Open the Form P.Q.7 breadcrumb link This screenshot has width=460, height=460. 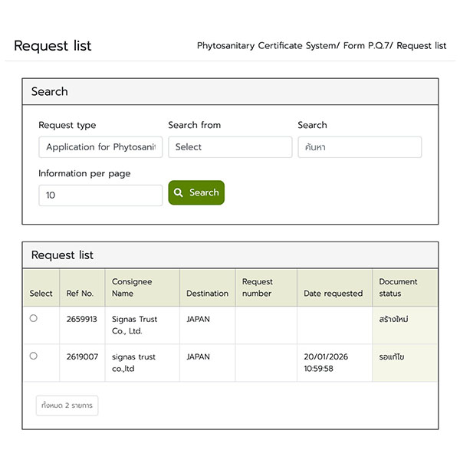pos(366,46)
